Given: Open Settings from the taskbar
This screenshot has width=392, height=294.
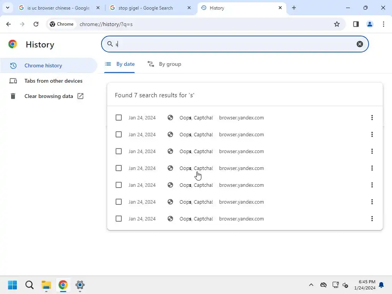Looking at the screenshot, I should pyautogui.click(x=80, y=285).
